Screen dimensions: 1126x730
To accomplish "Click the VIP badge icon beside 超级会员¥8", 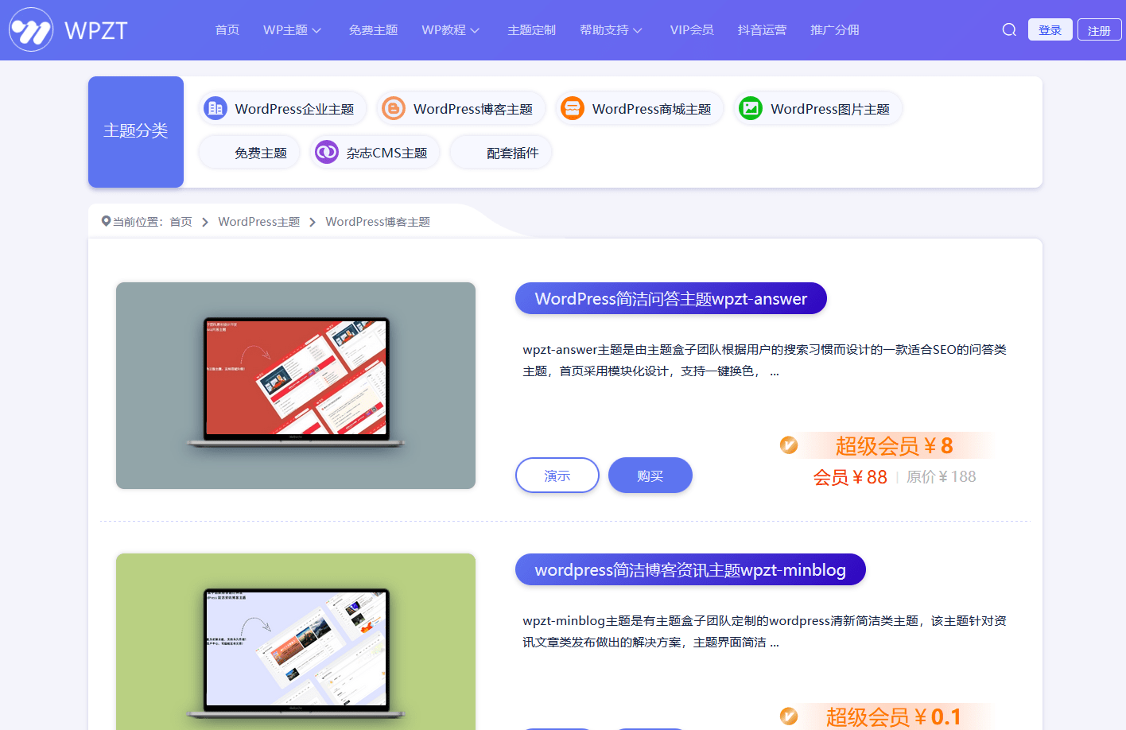I will coord(789,445).
